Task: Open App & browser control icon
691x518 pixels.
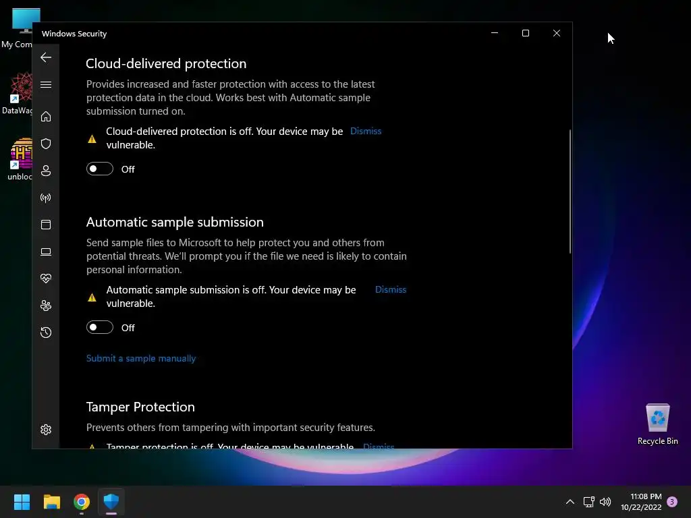Action: point(46,225)
